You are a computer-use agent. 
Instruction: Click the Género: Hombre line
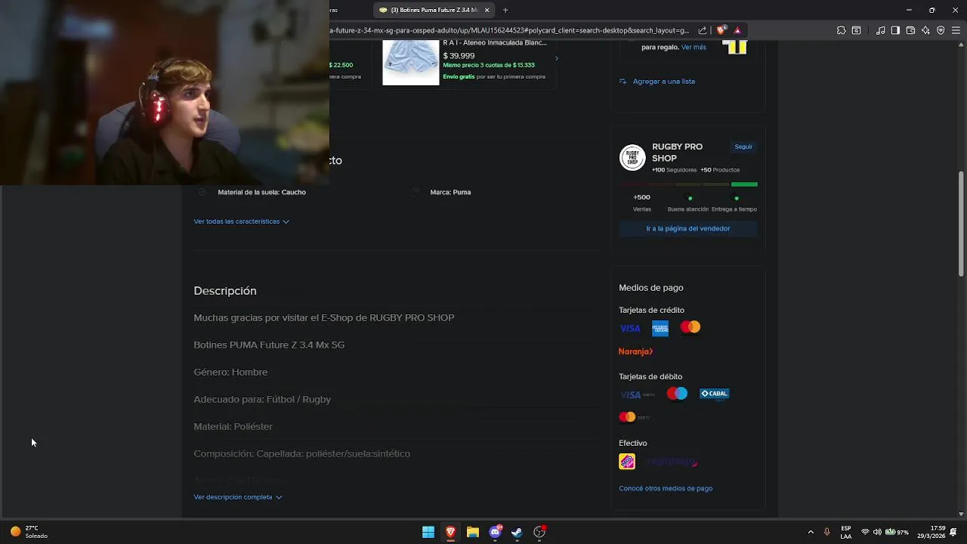(x=230, y=372)
